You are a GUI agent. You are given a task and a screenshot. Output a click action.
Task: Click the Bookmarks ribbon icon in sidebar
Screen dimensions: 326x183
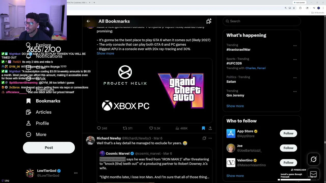(29, 101)
